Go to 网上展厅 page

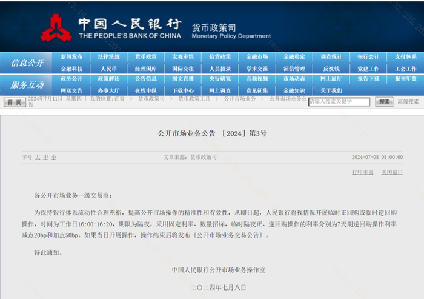tap(331, 79)
